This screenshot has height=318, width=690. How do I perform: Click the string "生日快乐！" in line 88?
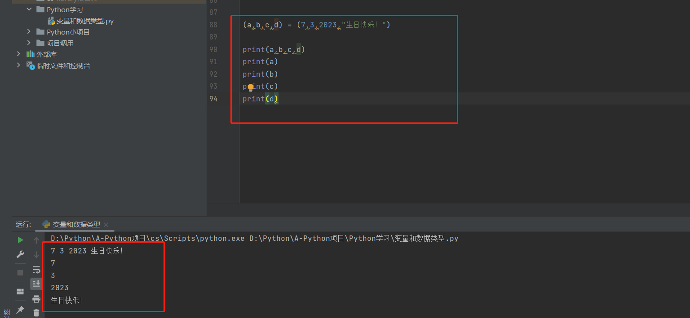pos(364,25)
